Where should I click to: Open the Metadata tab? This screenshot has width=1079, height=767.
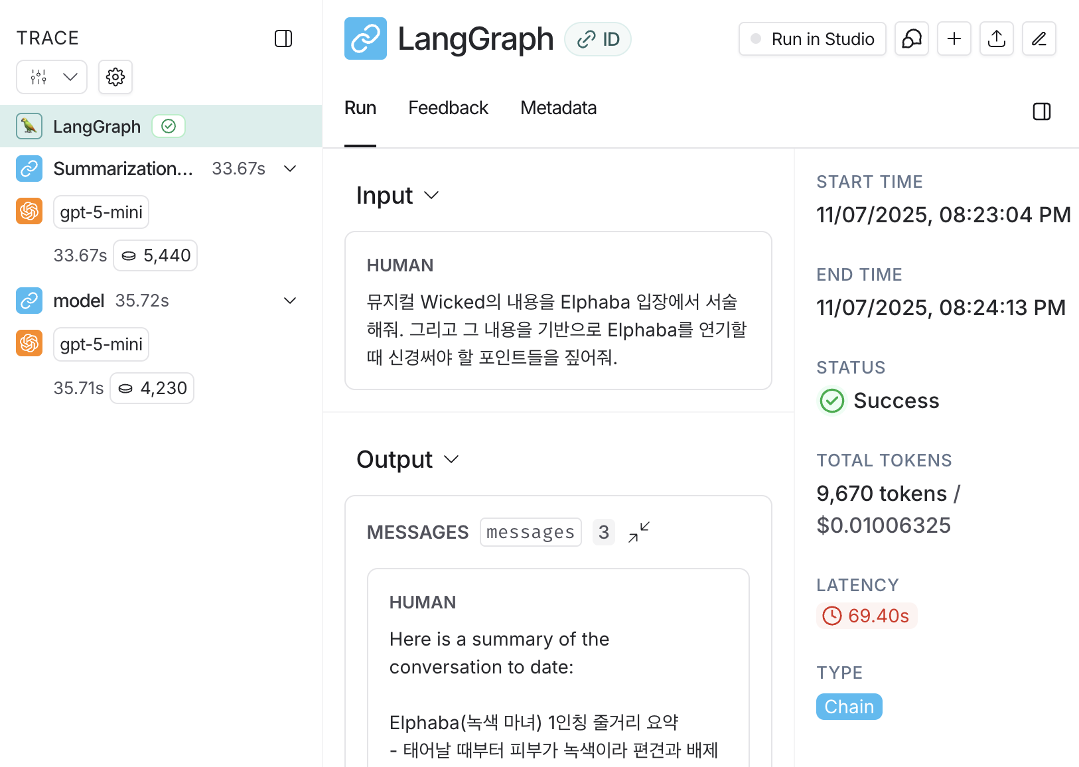(x=558, y=108)
